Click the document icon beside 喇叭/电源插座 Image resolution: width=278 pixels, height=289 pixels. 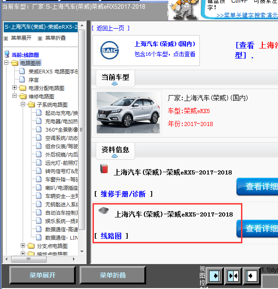coord(39,187)
